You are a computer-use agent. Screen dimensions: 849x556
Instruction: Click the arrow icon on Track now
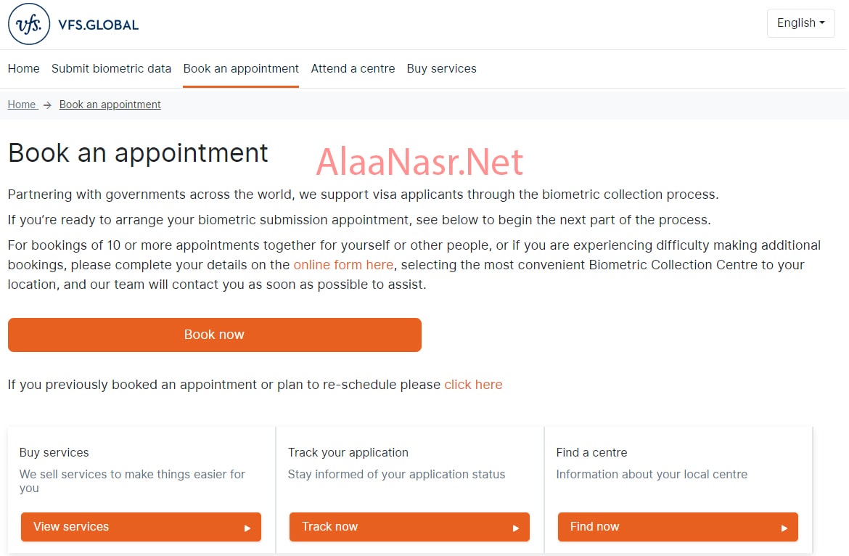[x=516, y=528]
